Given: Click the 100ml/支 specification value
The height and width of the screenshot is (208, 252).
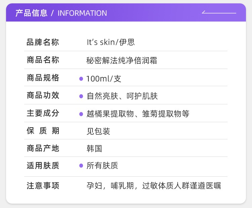Looking at the screenshot, I should [x=103, y=79].
